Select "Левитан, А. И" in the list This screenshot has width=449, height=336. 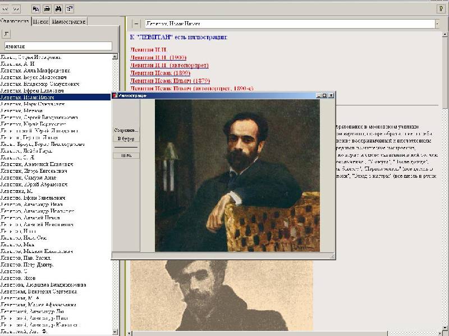tap(17, 64)
